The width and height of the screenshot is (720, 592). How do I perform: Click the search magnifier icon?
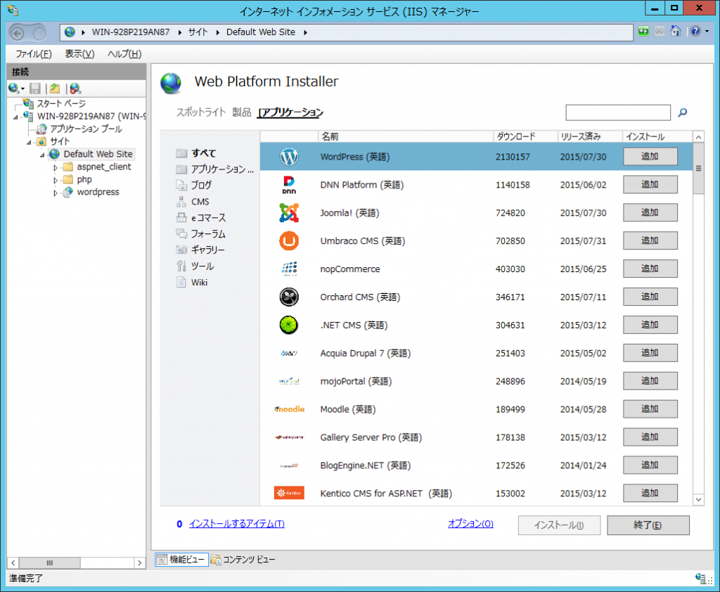(x=682, y=112)
